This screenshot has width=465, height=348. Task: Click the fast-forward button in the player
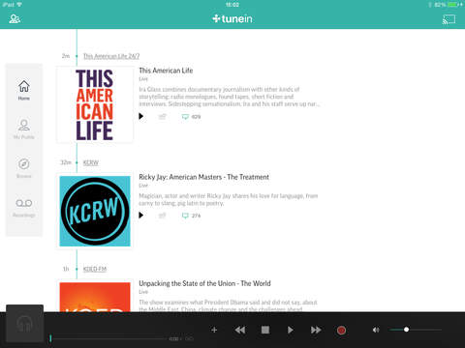pyautogui.click(x=316, y=330)
